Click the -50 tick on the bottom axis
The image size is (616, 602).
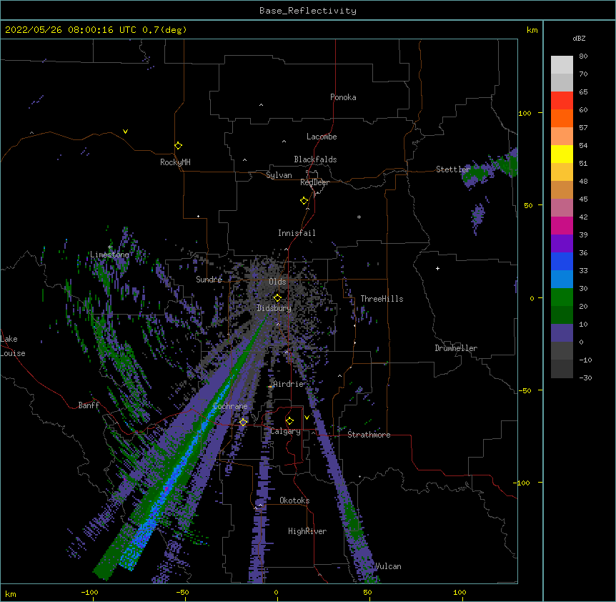(182, 592)
